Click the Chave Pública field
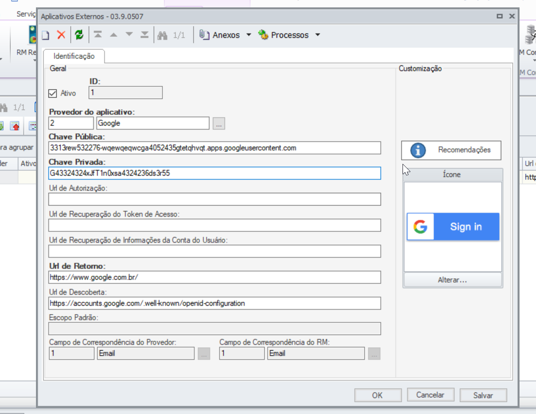 (214, 148)
